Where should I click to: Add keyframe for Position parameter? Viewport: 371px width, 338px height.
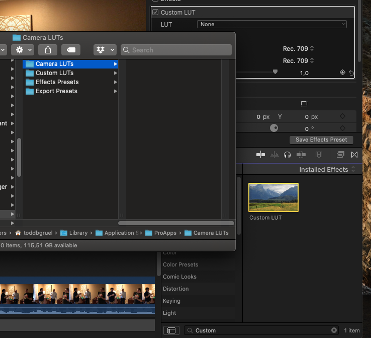[x=342, y=116]
